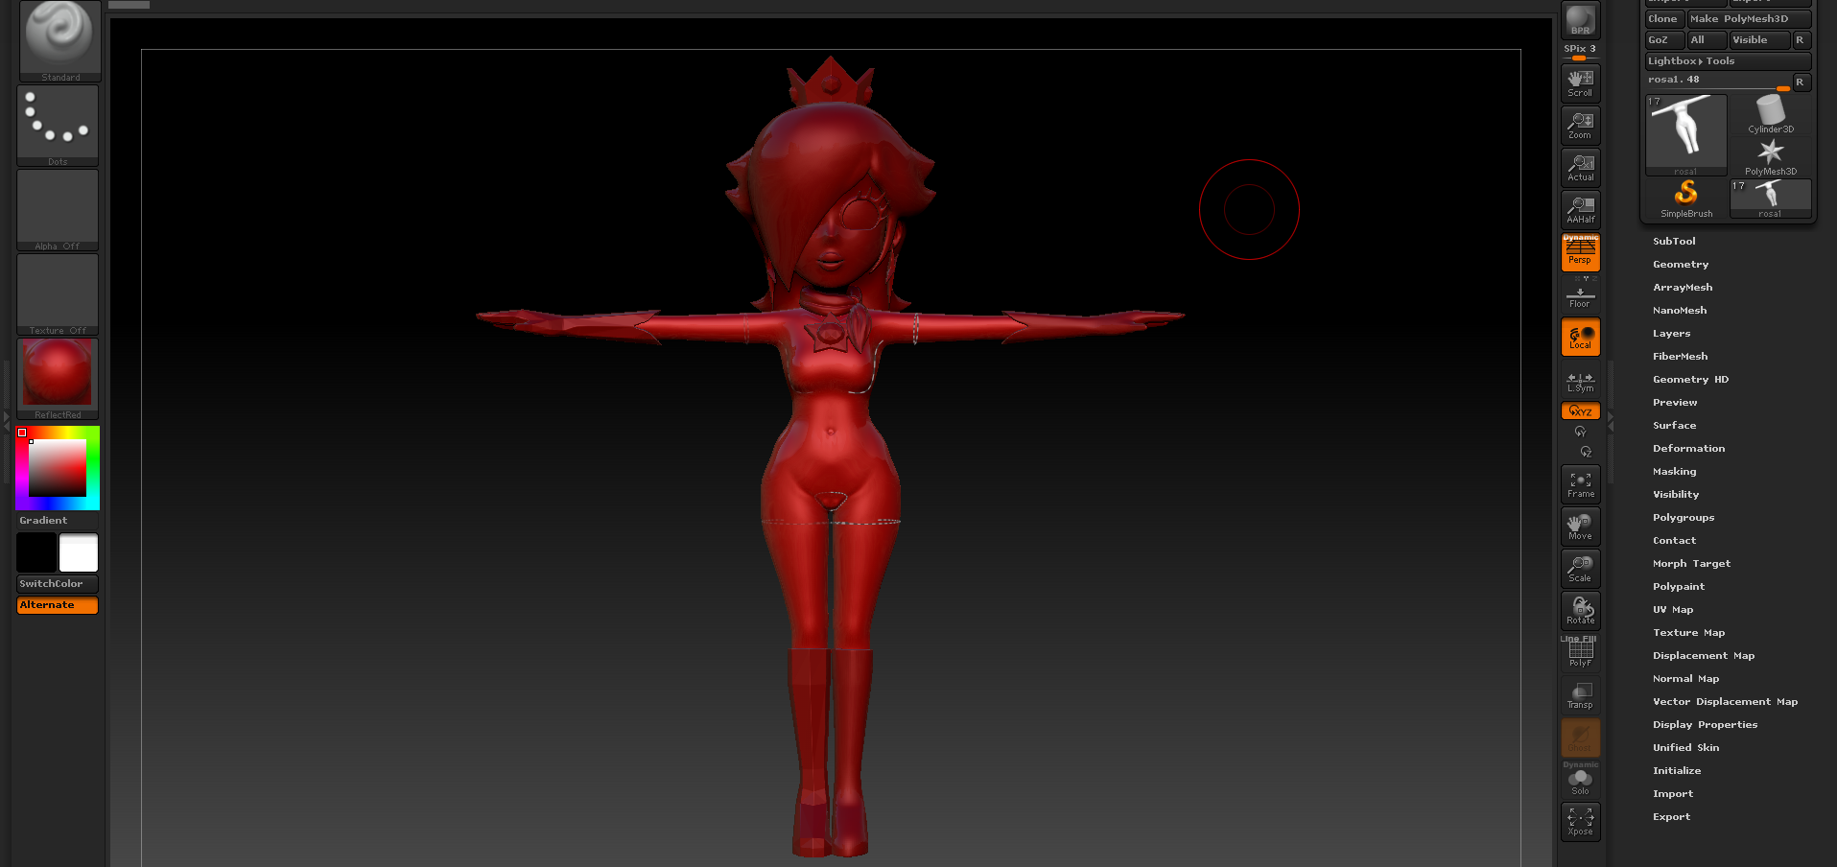Toggle the Alternate color button
1837x867 pixels.
coord(58,605)
